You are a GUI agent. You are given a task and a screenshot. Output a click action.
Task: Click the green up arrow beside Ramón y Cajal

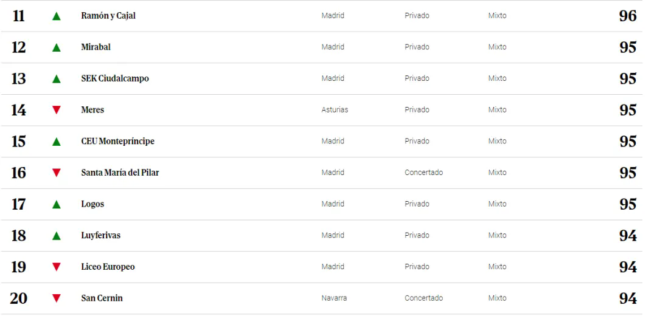pos(57,16)
